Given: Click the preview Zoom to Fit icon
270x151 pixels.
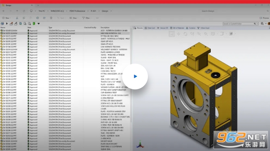Looking at the screenshot, I should pos(206,34).
